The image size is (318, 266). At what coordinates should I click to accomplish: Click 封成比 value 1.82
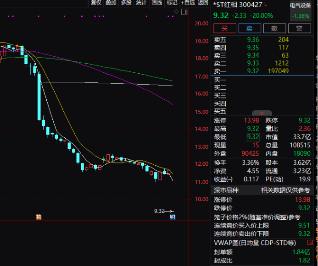(304, 261)
